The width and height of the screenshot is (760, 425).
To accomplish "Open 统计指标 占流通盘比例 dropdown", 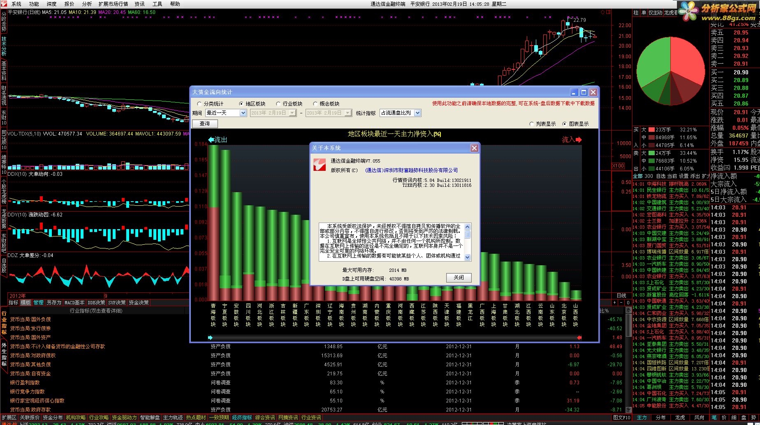I will click(x=417, y=113).
